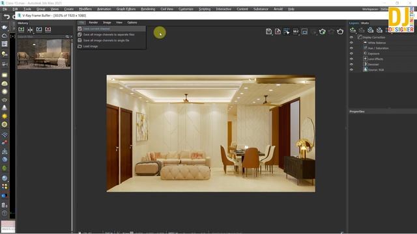Click the History save image icon

pos(21,29)
